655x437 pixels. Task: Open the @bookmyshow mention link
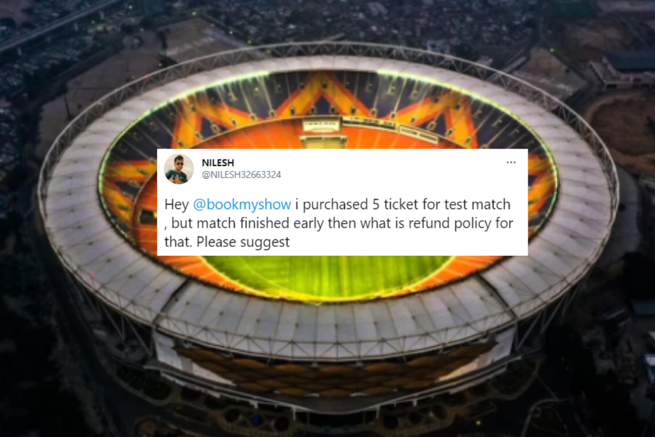242,205
